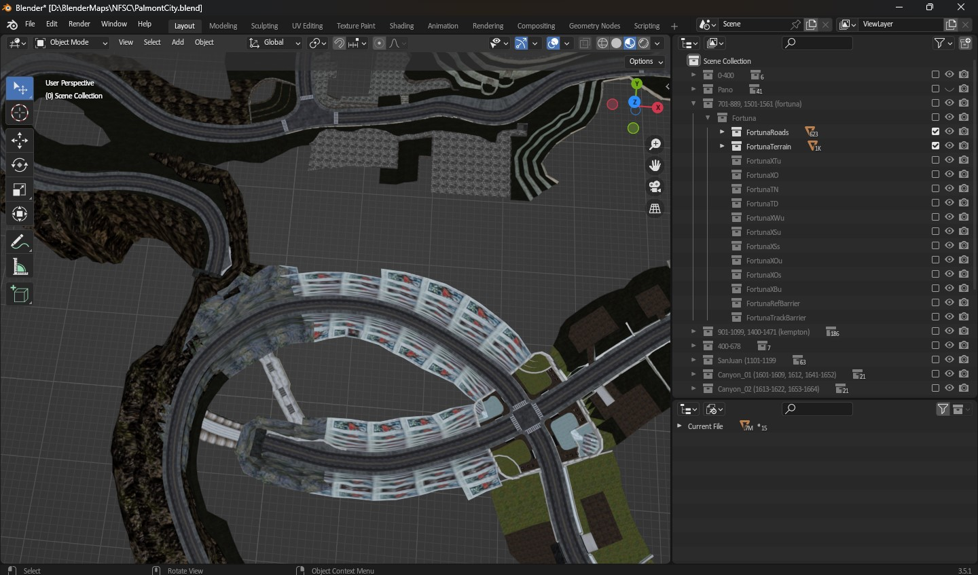This screenshot has height=575, width=978.
Task: Click the outliner search field
Action: point(817,43)
